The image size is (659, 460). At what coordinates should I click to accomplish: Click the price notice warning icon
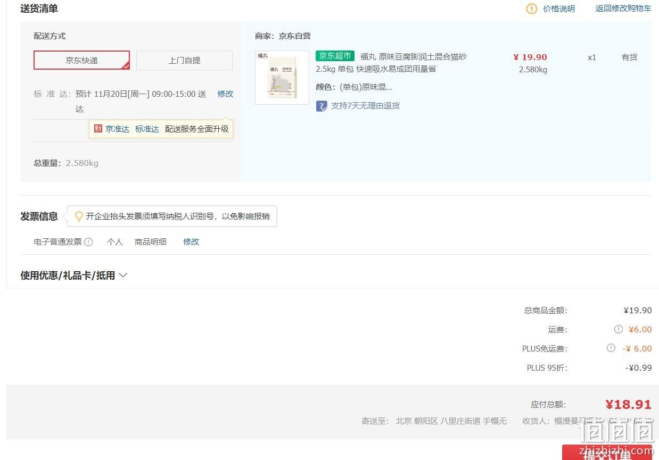[531, 9]
